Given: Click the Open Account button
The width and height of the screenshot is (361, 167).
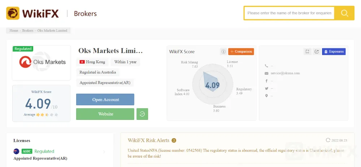Looking at the screenshot, I should [x=105, y=100].
